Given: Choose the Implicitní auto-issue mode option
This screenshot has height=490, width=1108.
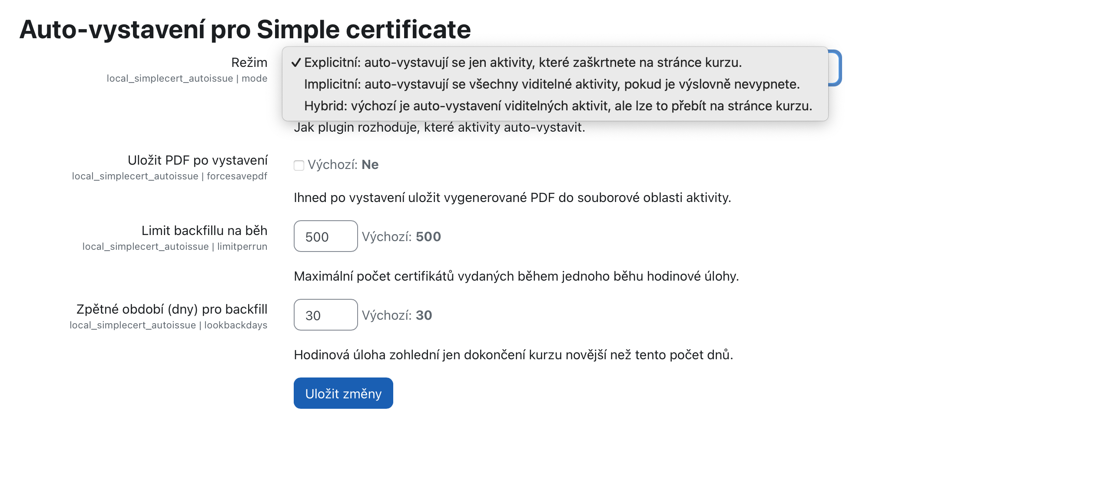Looking at the screenshot, I should [551, 84].
